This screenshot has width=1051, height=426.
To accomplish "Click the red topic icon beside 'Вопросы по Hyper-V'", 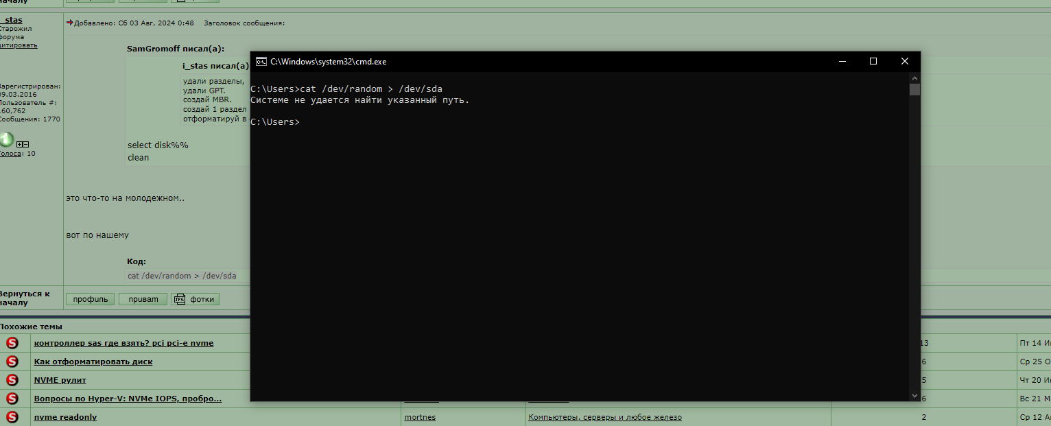I will point(12,399).
